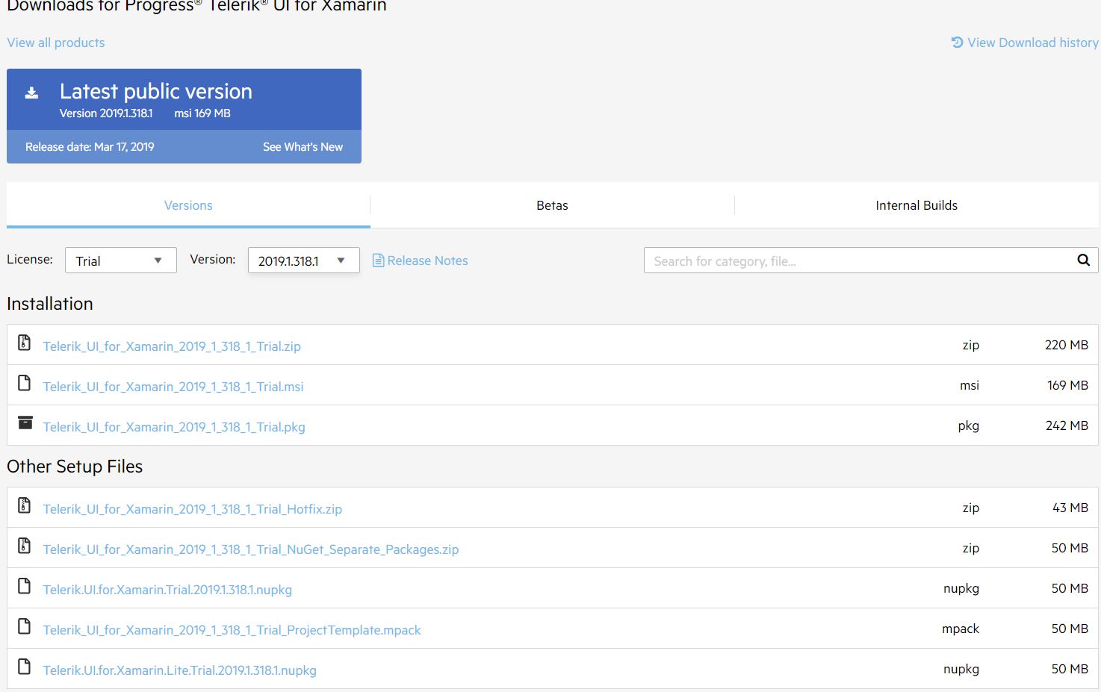Click the file icon for Trial.msi
The width and height of the screenshot is (1101, 692).
pos(25,383)
